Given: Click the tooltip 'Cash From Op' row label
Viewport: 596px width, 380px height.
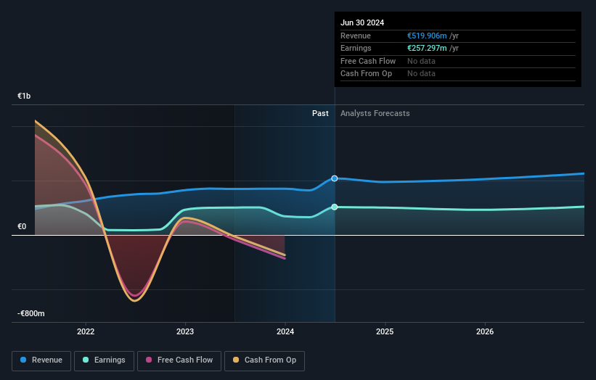Looking at the screenshot, I should tap(366, 74).
